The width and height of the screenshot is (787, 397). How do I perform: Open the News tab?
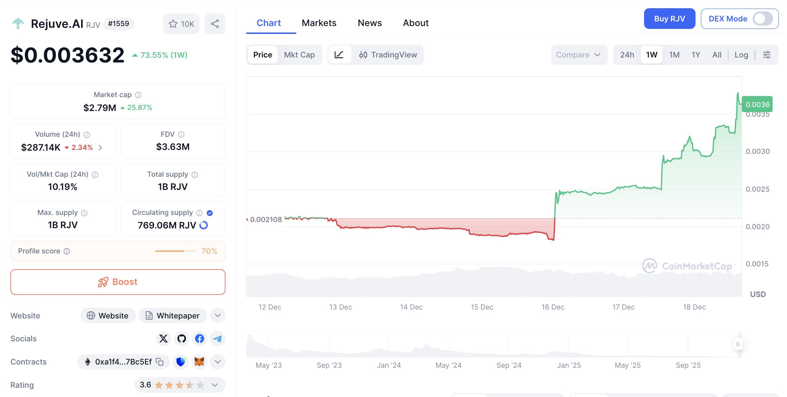370,23
